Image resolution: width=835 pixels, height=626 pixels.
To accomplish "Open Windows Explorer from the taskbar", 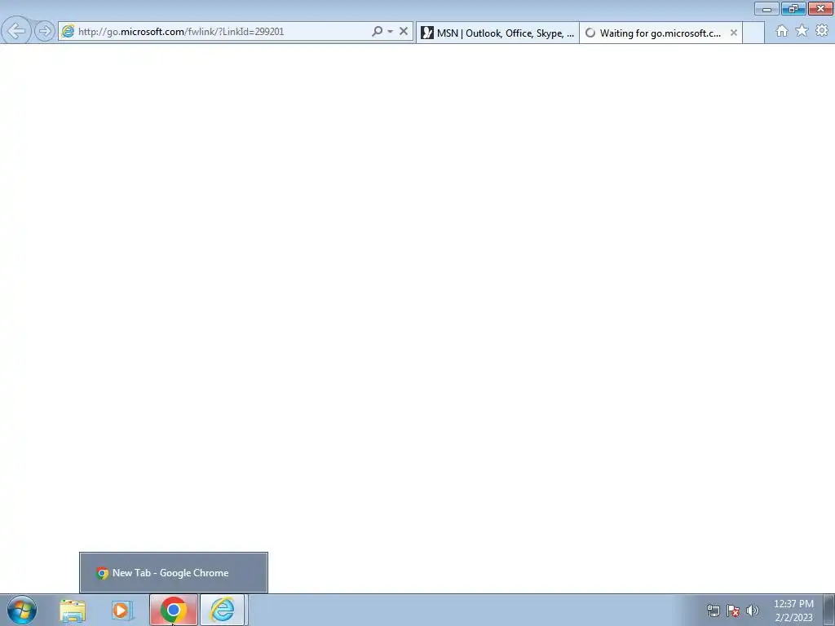I will tap(73, 611).
